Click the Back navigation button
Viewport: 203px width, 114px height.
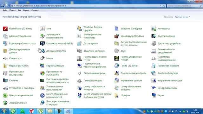(2, 6)
